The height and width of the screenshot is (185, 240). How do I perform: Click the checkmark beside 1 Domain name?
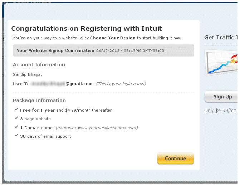[16, 127]
